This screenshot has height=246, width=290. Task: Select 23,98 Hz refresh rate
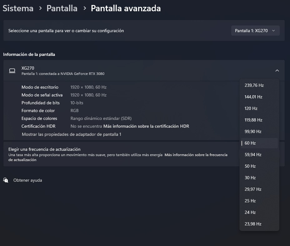point(253,224)
